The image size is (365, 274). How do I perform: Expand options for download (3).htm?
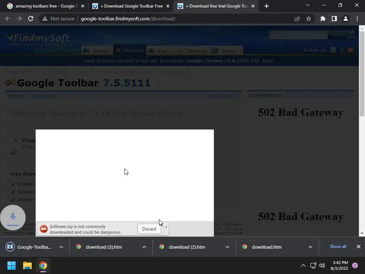click(x=144, y=247)
